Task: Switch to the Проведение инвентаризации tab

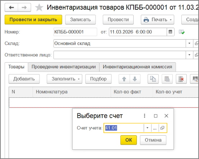Action: [64, 67]
